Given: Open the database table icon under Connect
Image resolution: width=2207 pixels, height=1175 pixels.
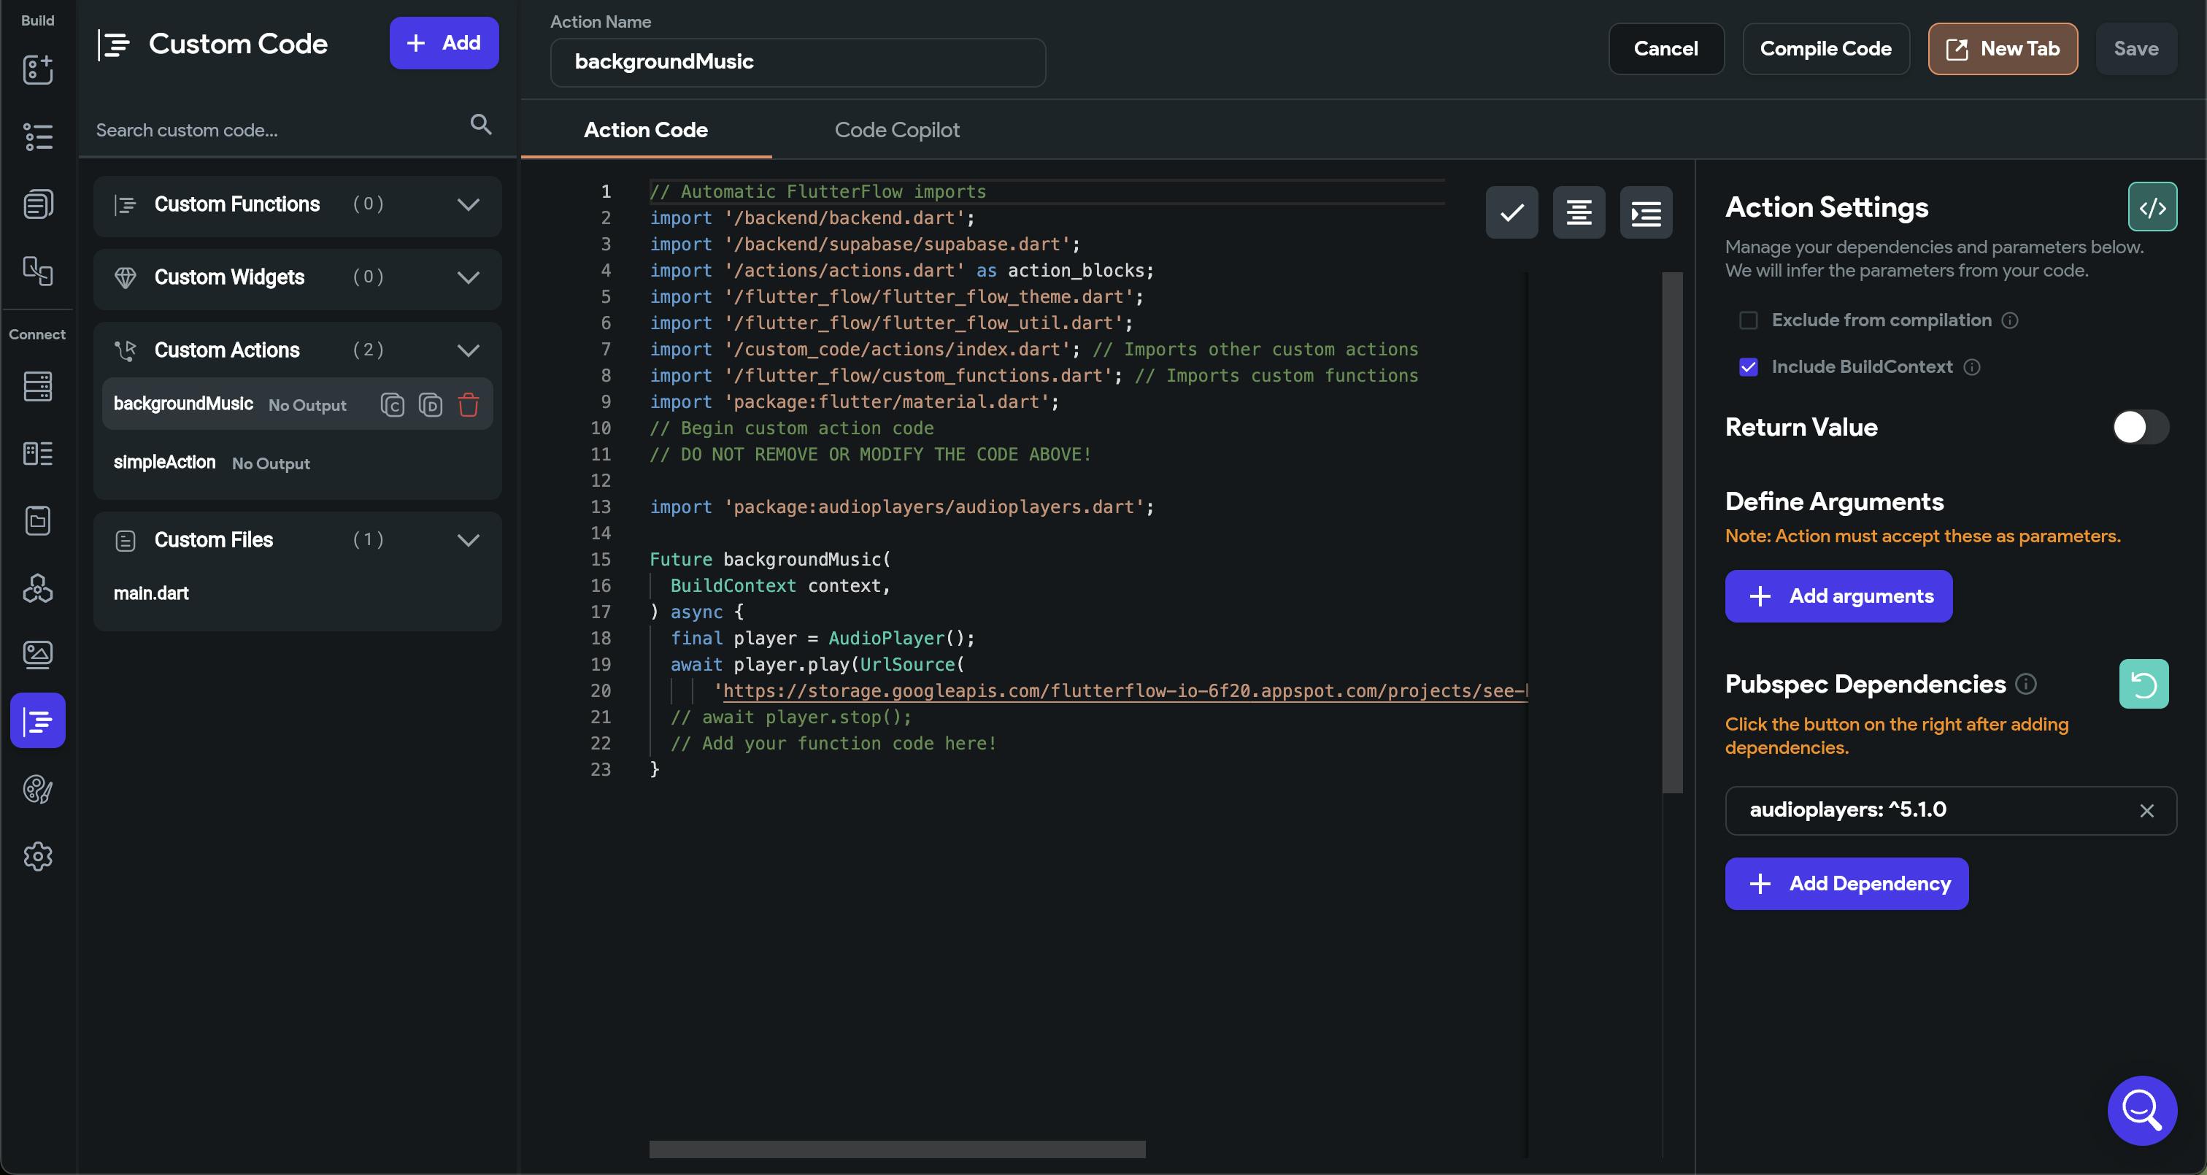Looking at the screenshot, I should 38,387.
